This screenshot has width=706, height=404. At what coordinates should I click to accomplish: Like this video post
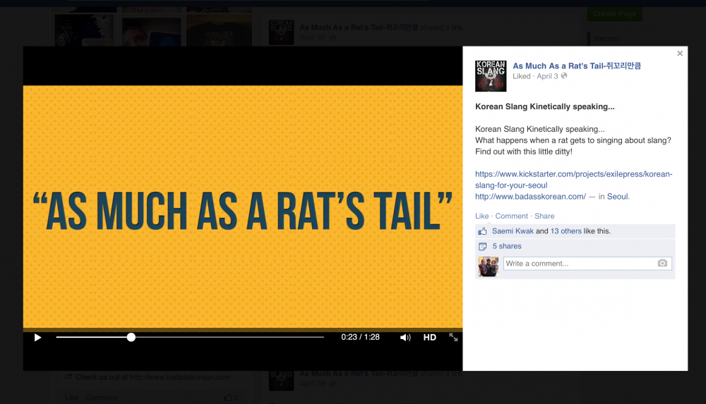pyautogui.click(x=481, y=216)
